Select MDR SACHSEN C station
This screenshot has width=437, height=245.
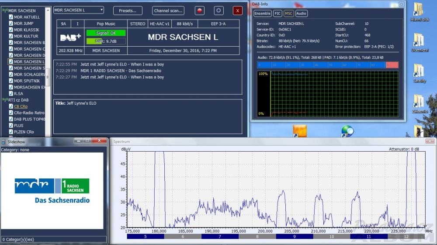(x=29, y=49)
